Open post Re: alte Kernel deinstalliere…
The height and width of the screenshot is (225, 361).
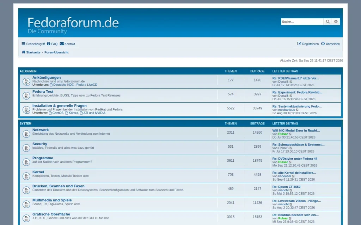294,173
